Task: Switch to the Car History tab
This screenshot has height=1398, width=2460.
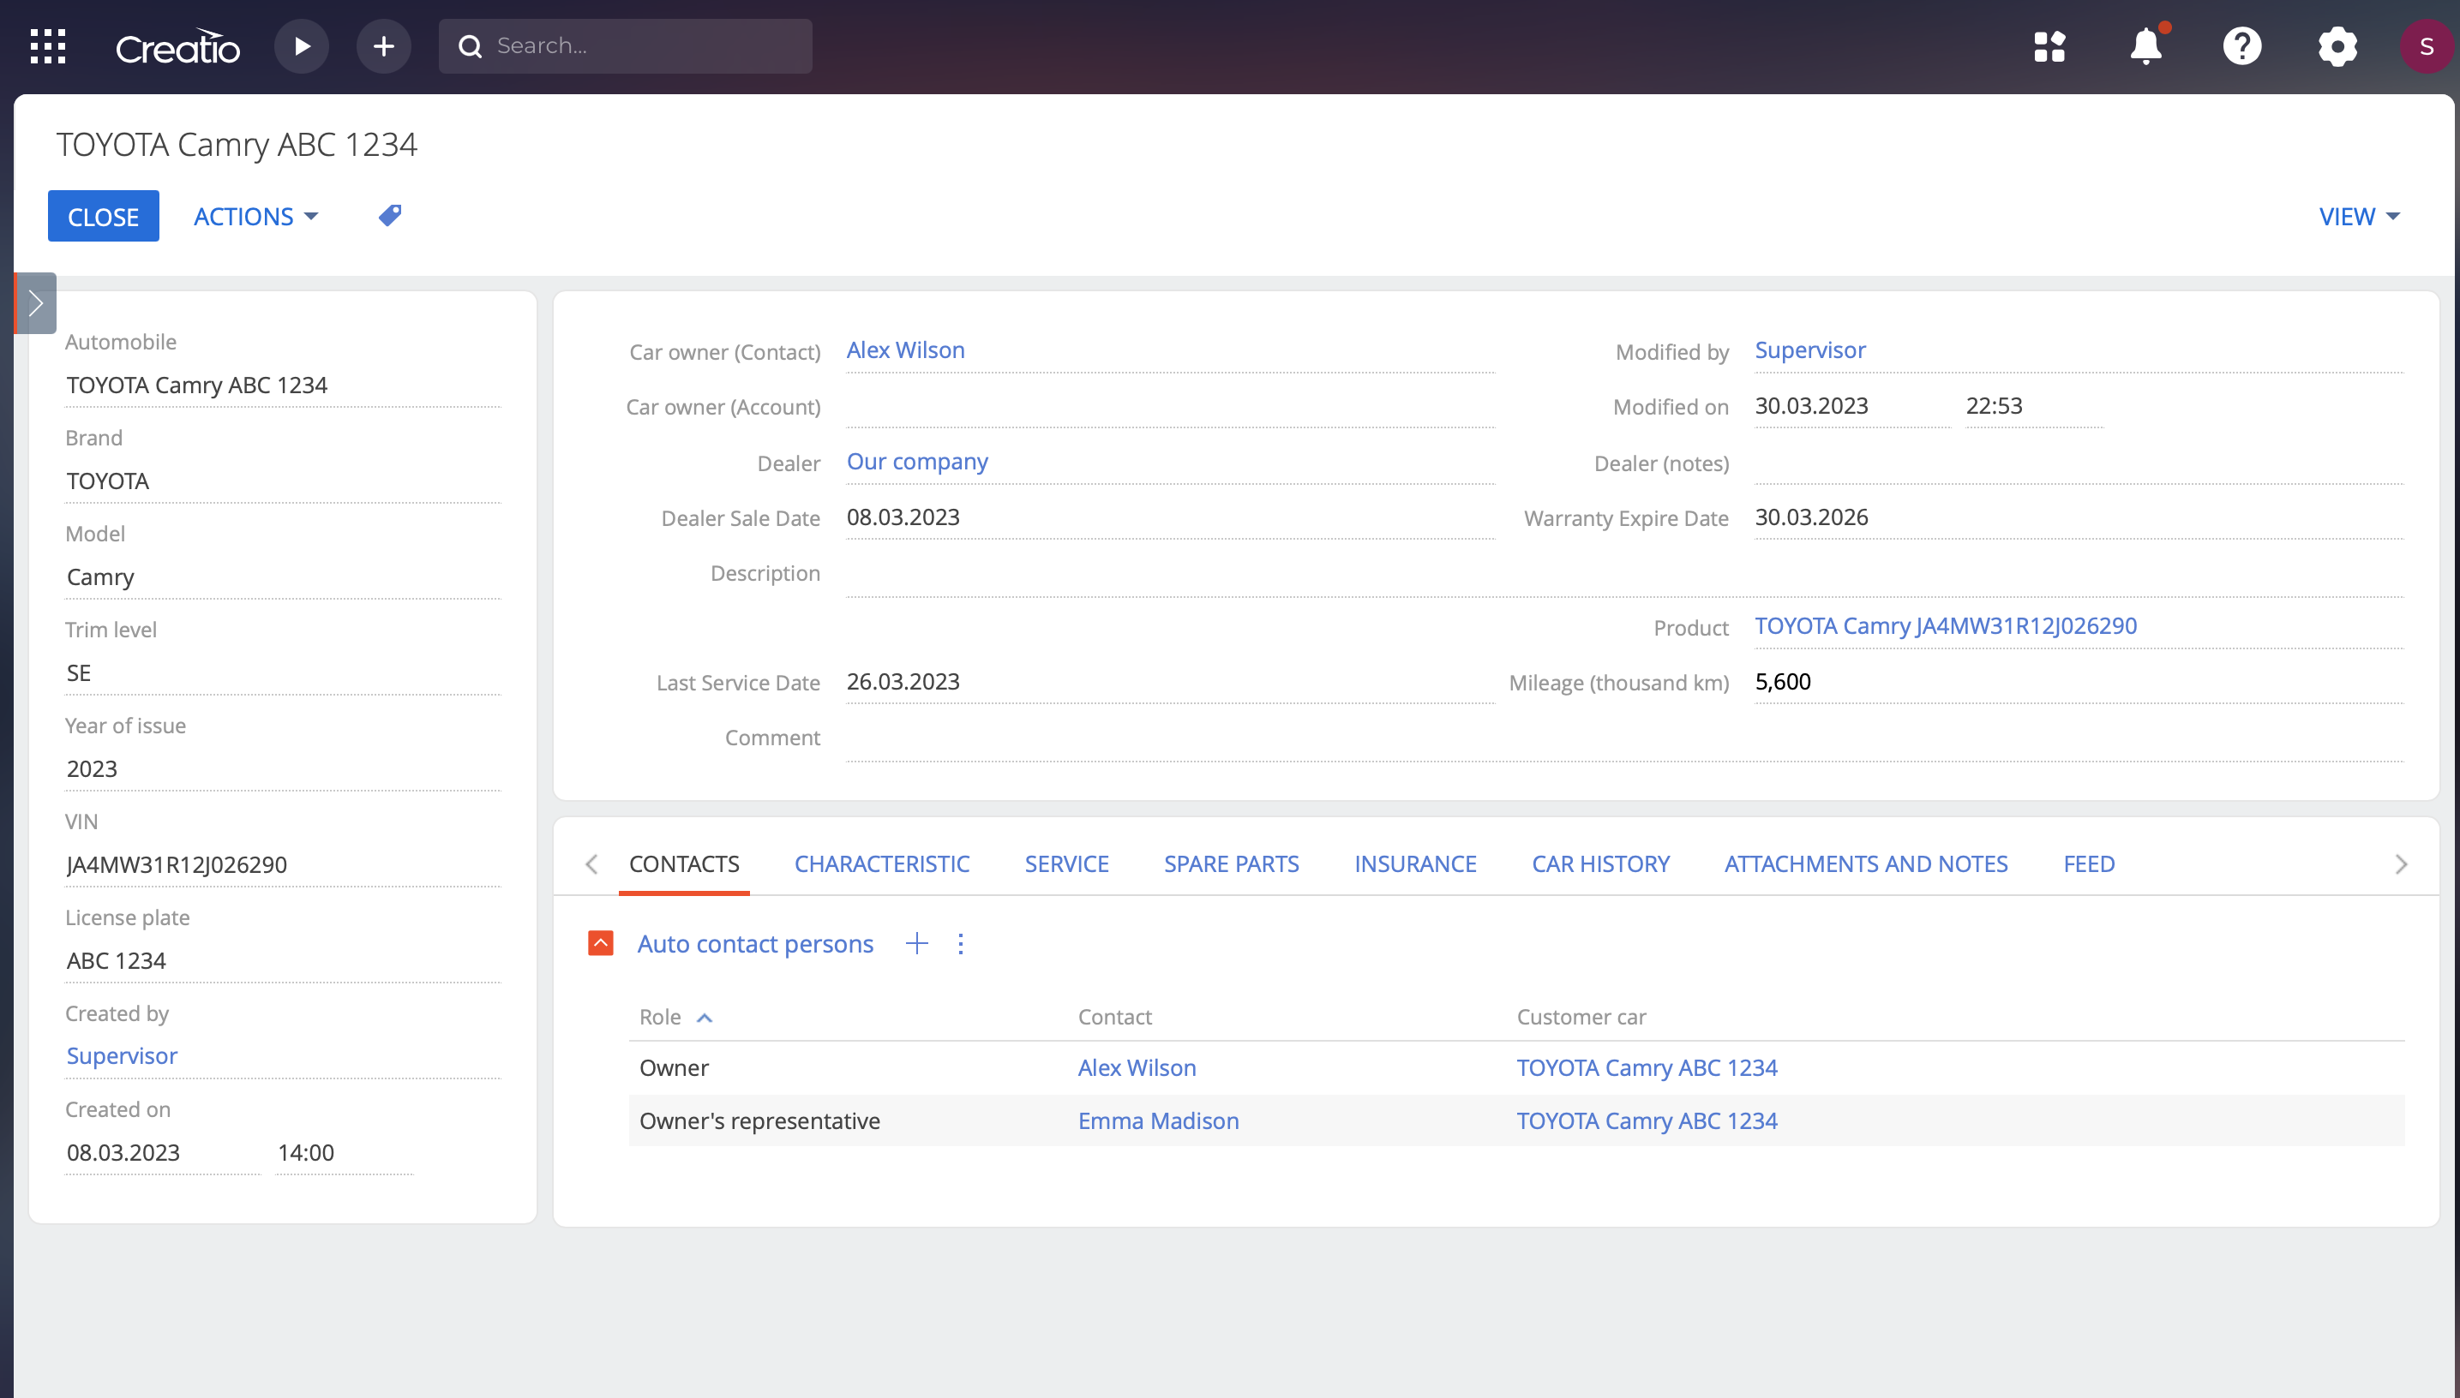Action: 1599,863
